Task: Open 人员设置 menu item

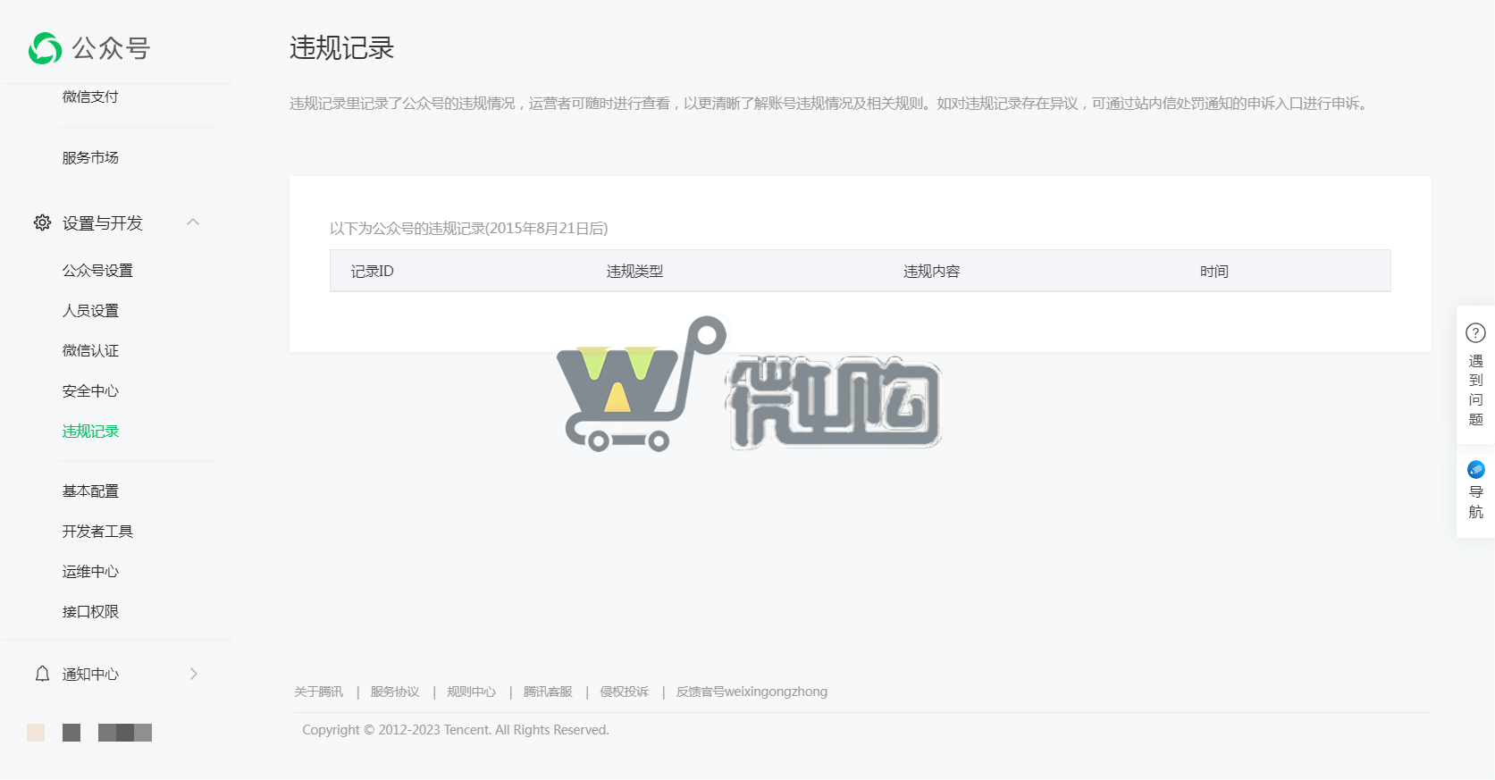Action: click(x=90, y=310)
